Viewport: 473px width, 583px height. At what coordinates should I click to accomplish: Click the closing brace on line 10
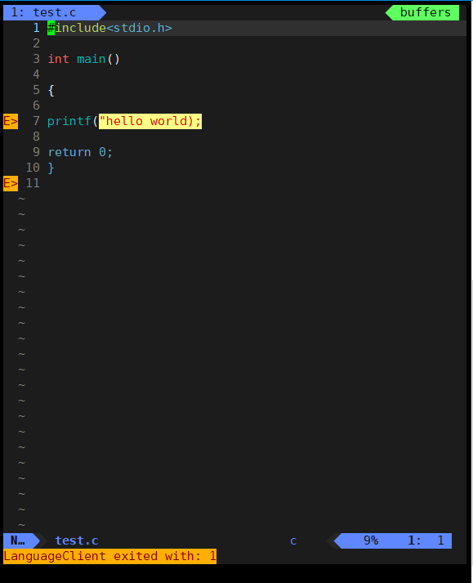[51, 168]
